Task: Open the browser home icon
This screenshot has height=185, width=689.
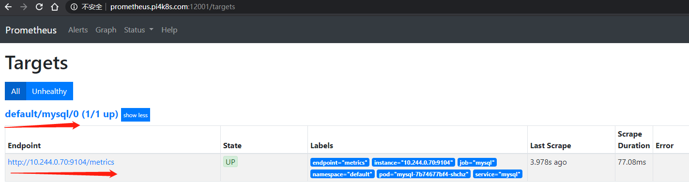Action: pyautogui.click(x=55, y=7)
